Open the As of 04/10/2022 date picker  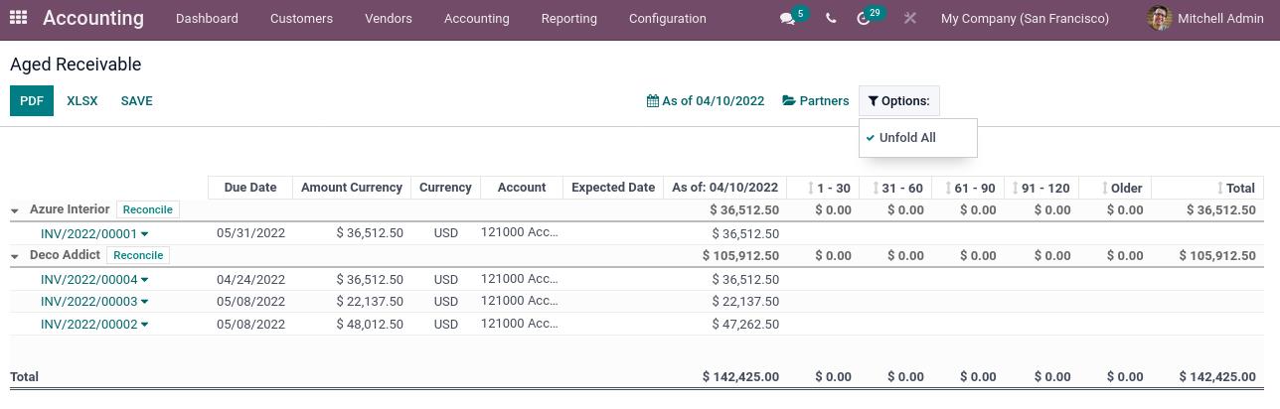click(x=706, y=101)
